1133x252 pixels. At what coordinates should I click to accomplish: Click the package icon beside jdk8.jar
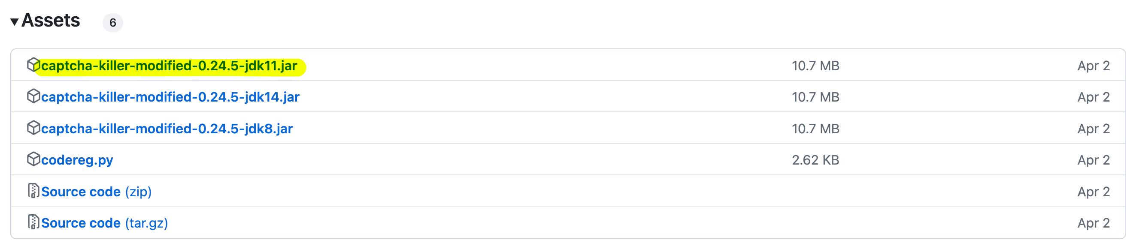click(x=33, y=128)
